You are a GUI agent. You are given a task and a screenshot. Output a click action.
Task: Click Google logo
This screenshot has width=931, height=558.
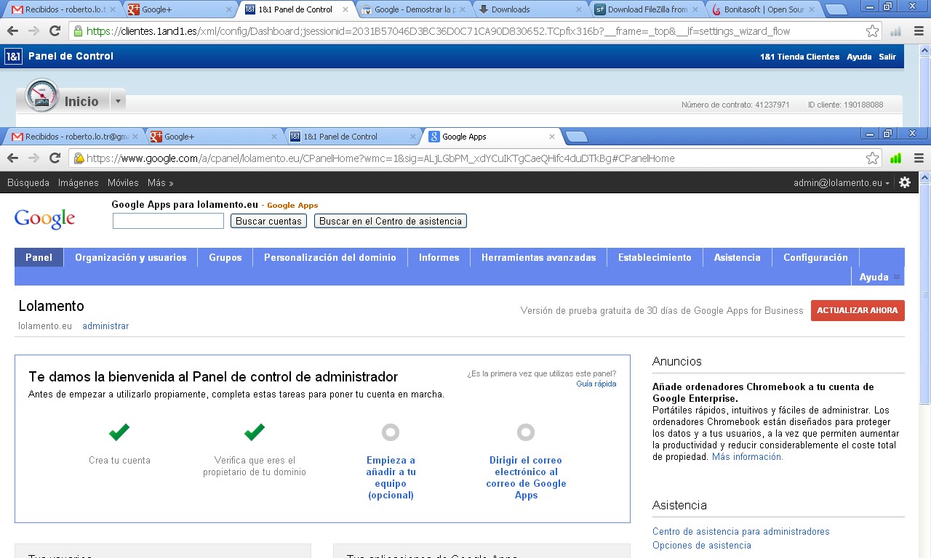44,218
